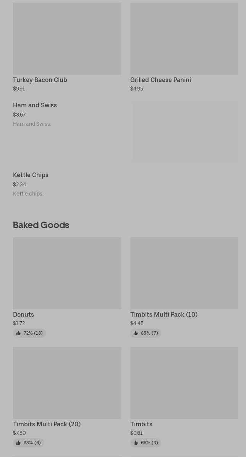Select Grilled Cheese Panini title
This screenshot has height=457, width=246.
[x=160, y=80]
